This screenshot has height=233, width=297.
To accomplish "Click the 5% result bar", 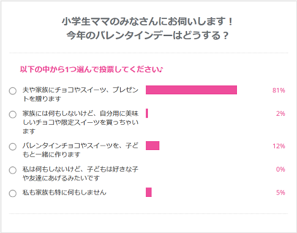I will 148,192.
